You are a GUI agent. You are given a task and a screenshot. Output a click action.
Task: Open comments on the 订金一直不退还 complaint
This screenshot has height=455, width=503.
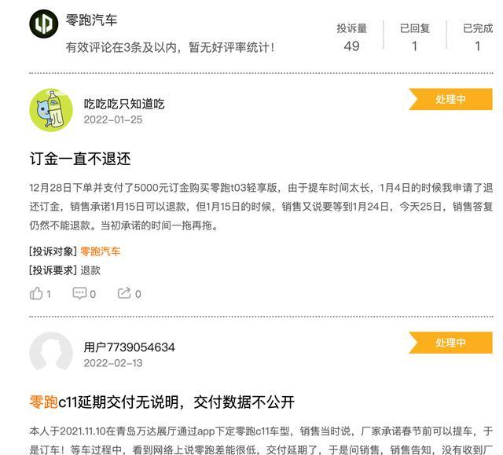click(84, 293)
